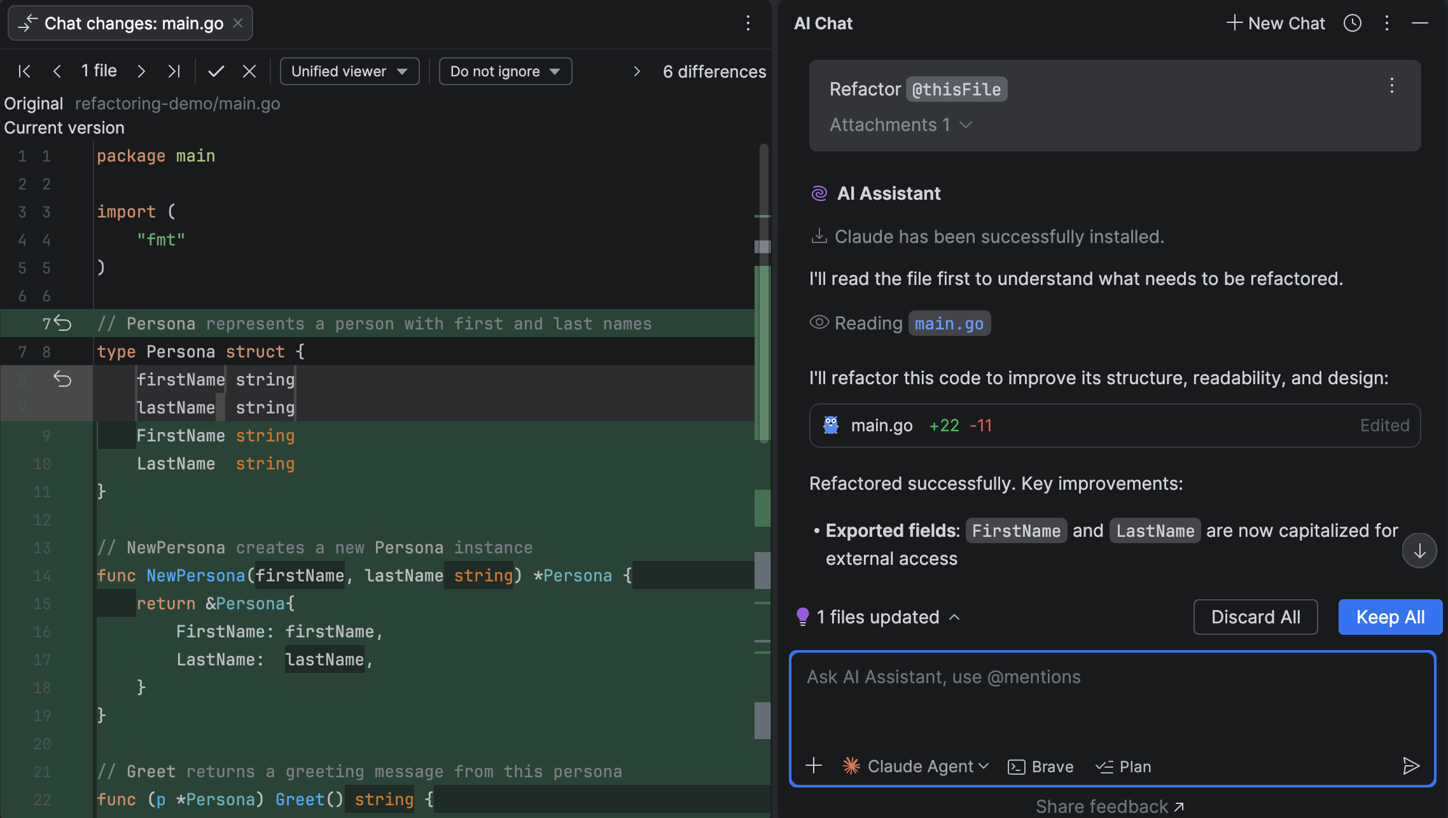Reject changes with the X toolbar icon
Screen dimensions: 1448x818
(x=249, y=71)
